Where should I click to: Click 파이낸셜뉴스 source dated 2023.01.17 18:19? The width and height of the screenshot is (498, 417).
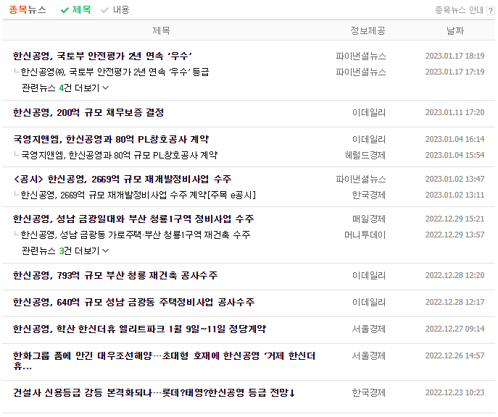361,56
